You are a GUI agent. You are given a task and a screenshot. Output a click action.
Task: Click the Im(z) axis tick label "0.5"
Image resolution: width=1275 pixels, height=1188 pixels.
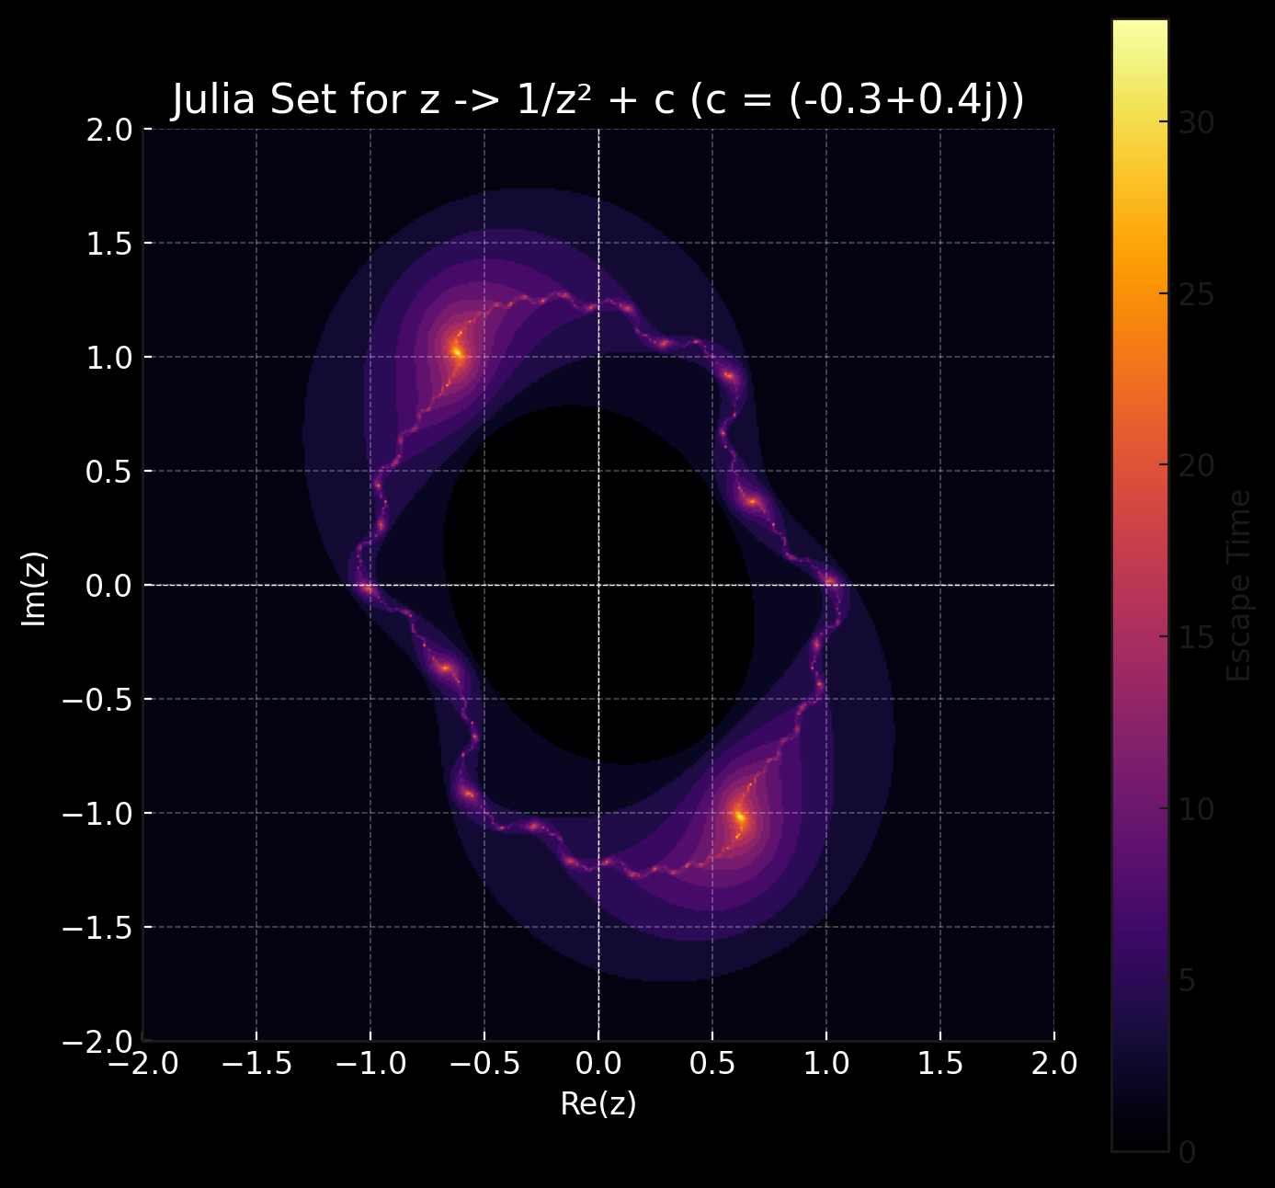tap(108, 472)
